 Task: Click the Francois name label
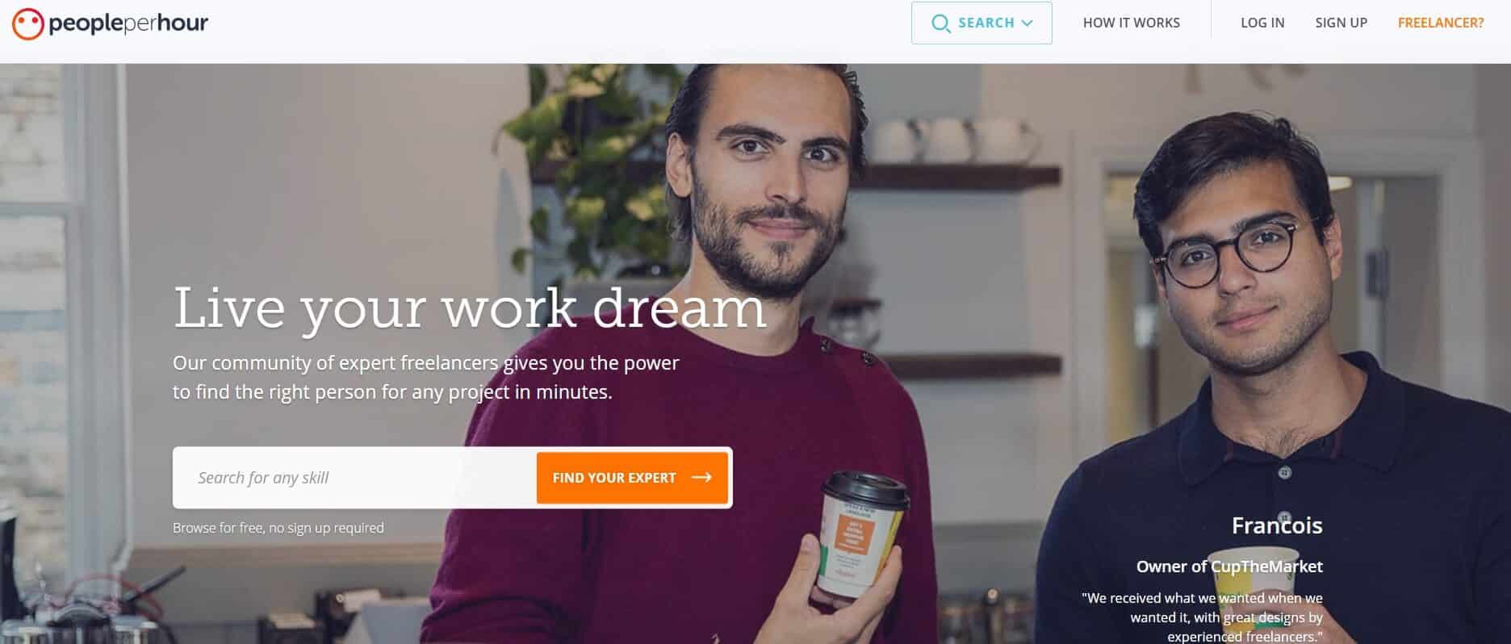pyautogui.click(x=1277, y=525)
